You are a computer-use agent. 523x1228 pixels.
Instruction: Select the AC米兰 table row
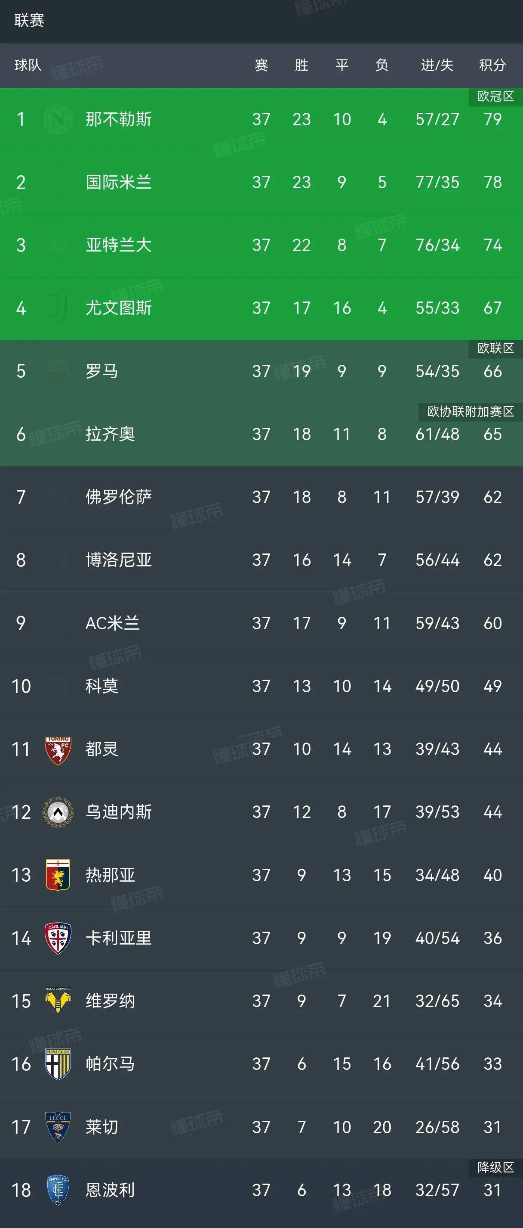(262, 623)
